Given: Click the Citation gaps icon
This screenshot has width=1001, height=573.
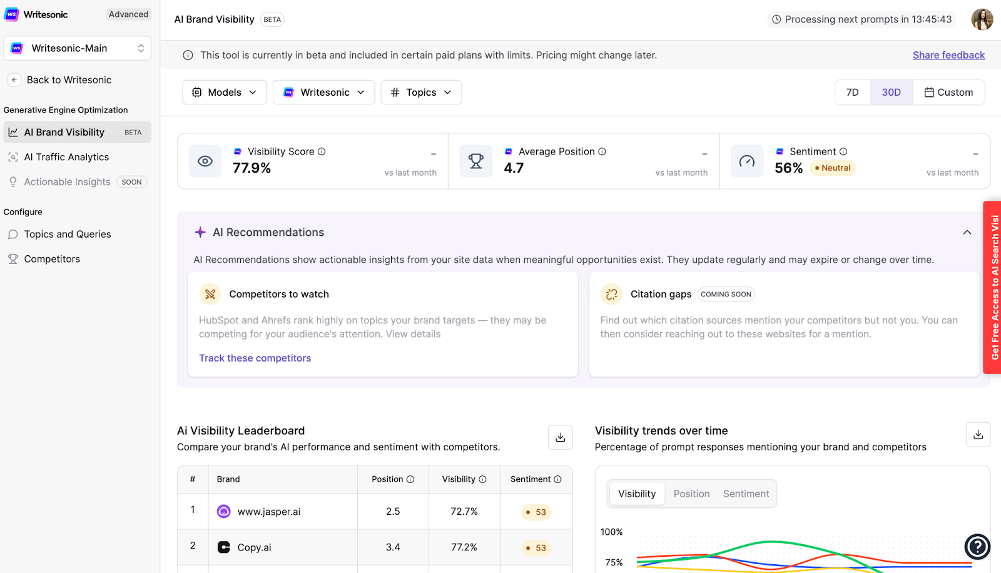Looking at the screenshot, I should click(611, 294).
